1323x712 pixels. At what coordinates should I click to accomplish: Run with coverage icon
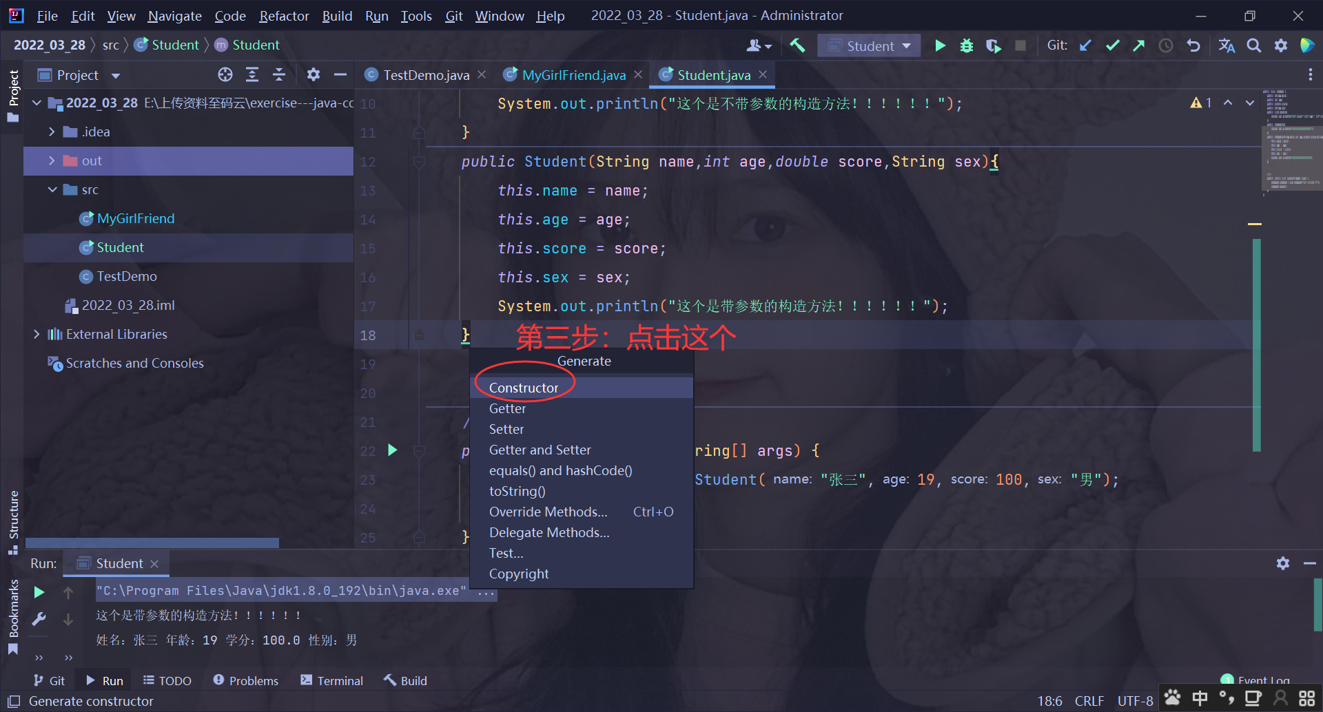coord(993,46)
